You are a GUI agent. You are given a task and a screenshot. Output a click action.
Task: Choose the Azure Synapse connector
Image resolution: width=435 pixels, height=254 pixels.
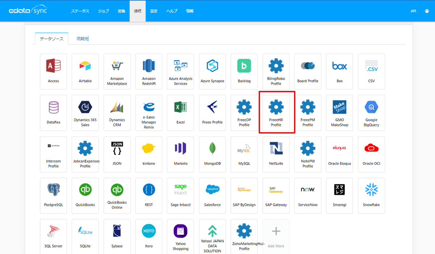tap(212, 72)
